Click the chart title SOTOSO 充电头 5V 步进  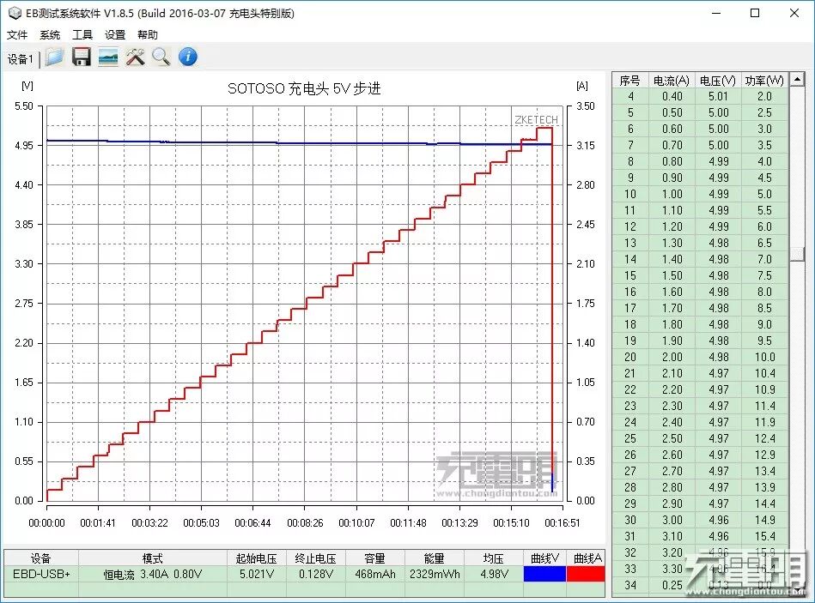304,88
